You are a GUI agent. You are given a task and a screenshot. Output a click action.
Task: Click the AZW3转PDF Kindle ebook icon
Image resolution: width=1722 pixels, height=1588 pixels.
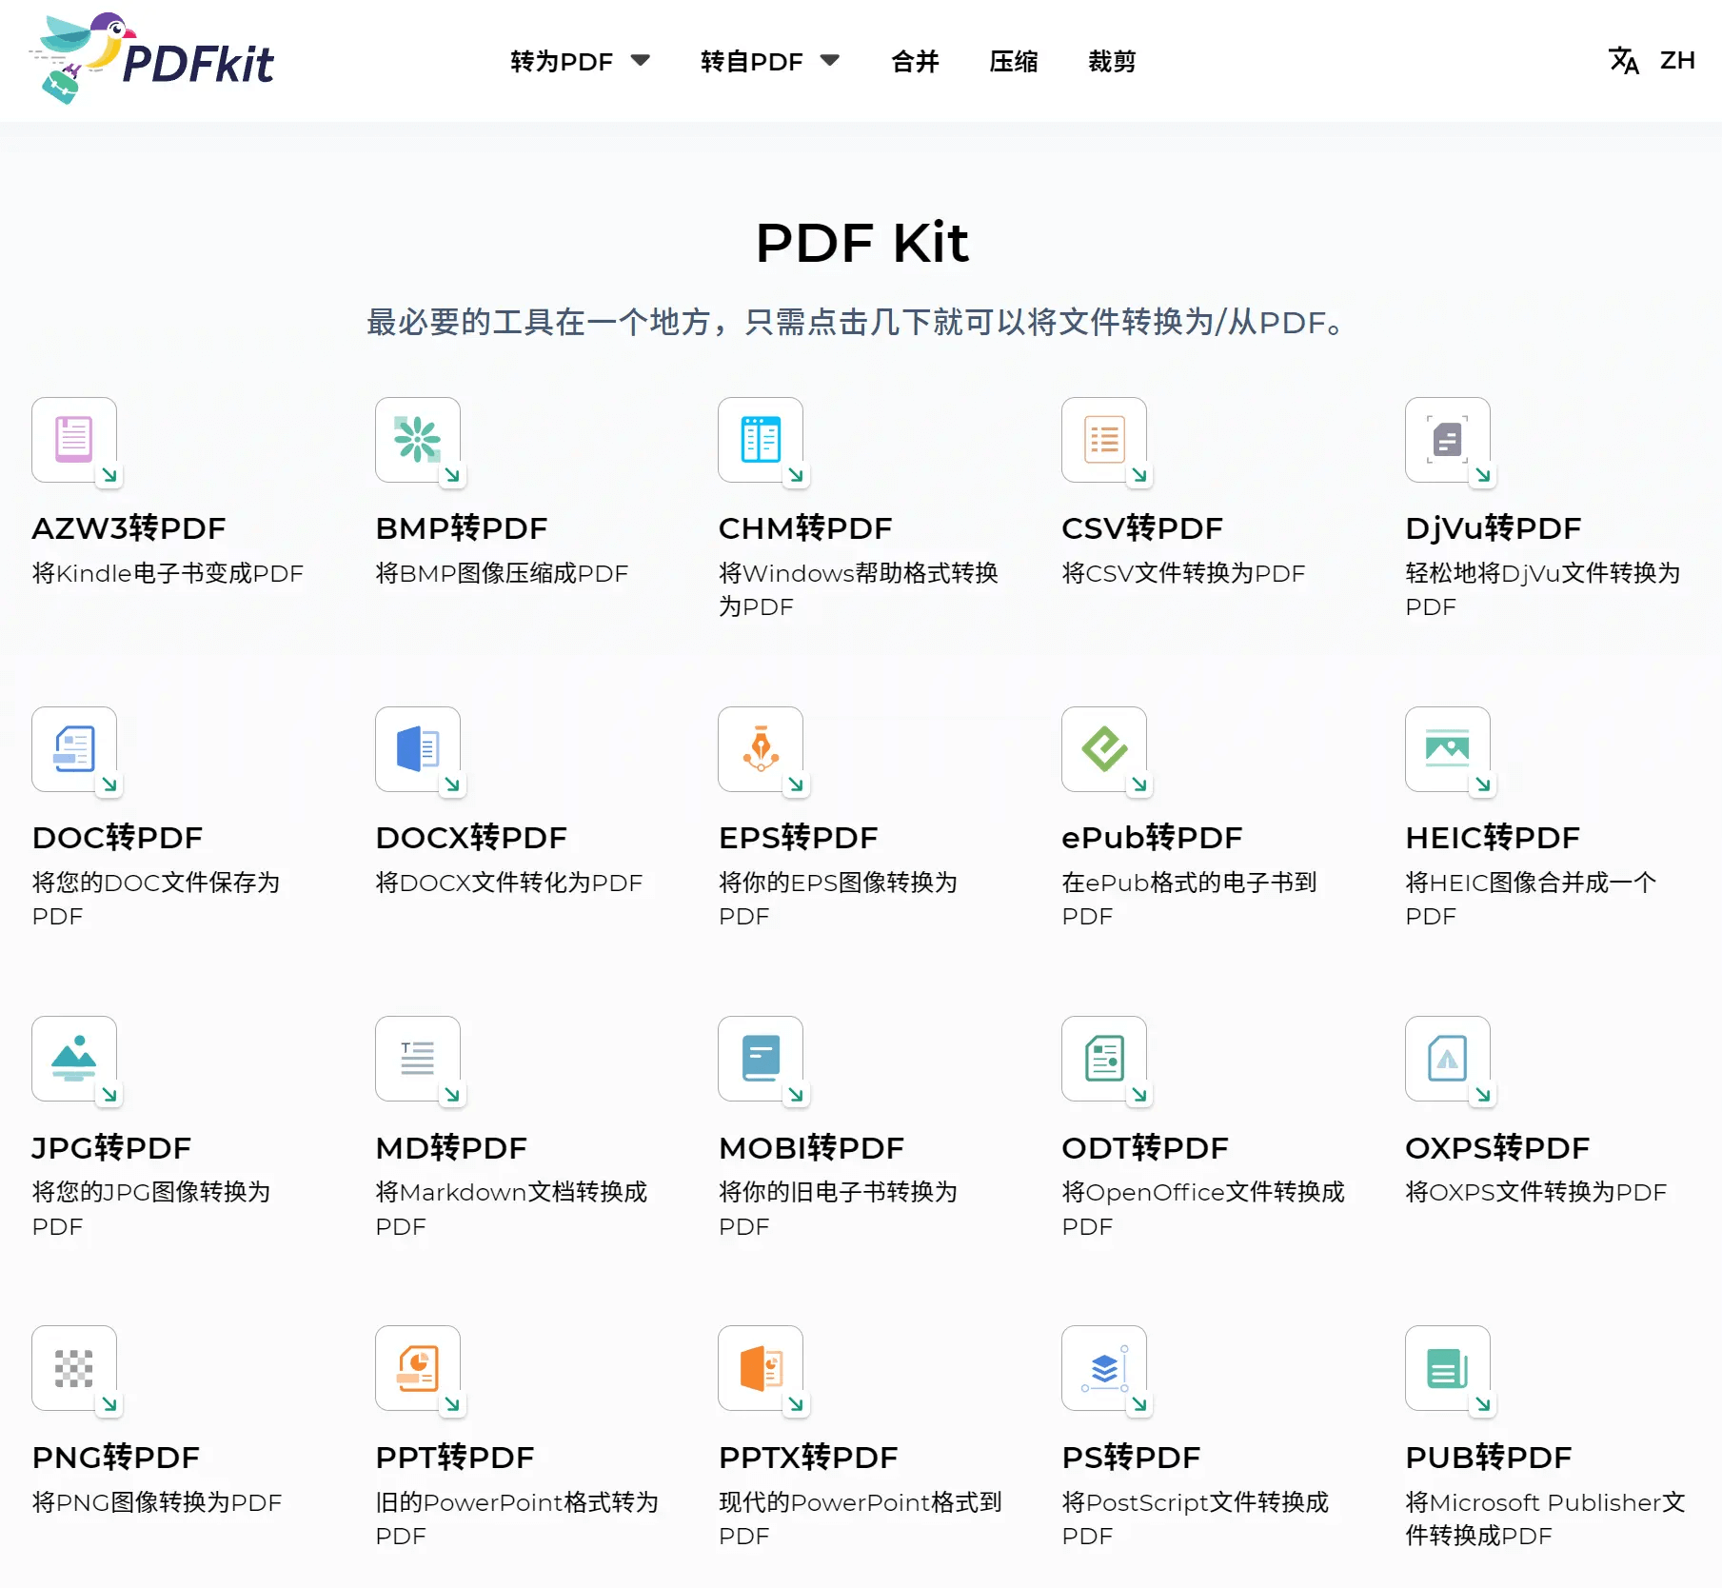click(74, 441)
